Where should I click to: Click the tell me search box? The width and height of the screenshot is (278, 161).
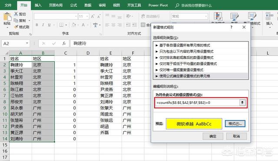pos(196,5)
